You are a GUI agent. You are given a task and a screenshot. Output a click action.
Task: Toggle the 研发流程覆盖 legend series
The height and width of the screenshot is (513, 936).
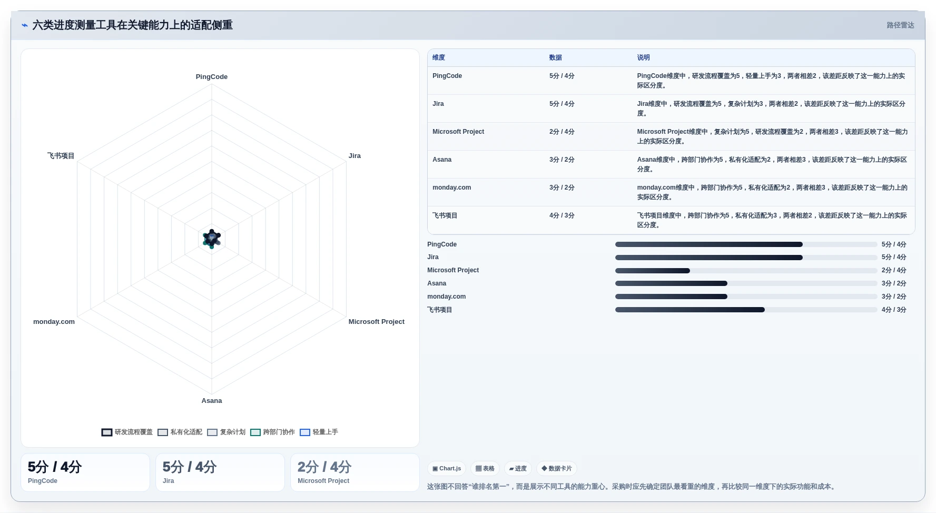click(127, 432)
